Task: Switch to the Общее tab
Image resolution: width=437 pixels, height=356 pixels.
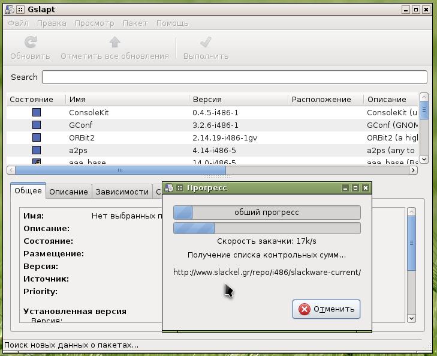Action: [28, 191]
